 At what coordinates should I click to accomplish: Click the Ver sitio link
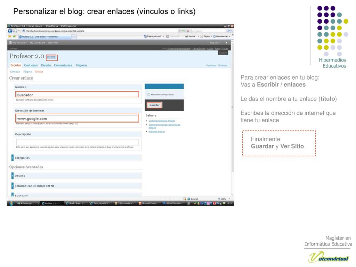click(51, 57)
